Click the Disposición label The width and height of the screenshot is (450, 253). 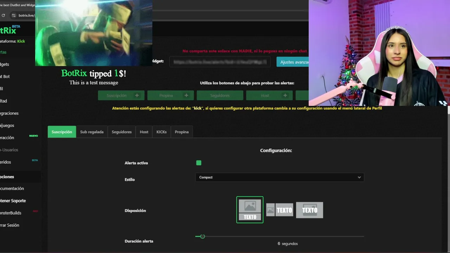coord(135,210)
